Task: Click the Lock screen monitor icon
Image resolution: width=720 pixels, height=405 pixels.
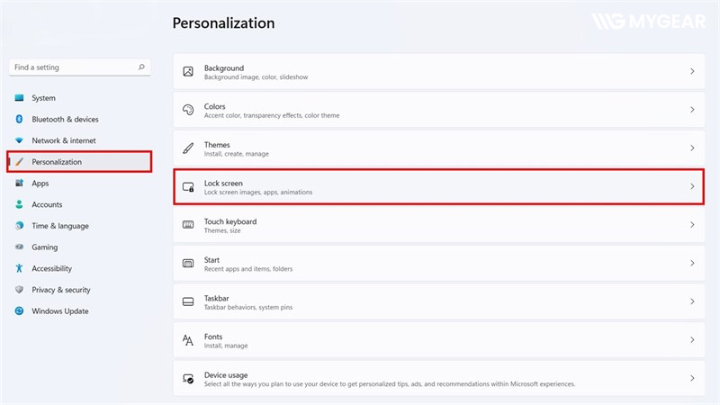Action: (x=188, y=186)
